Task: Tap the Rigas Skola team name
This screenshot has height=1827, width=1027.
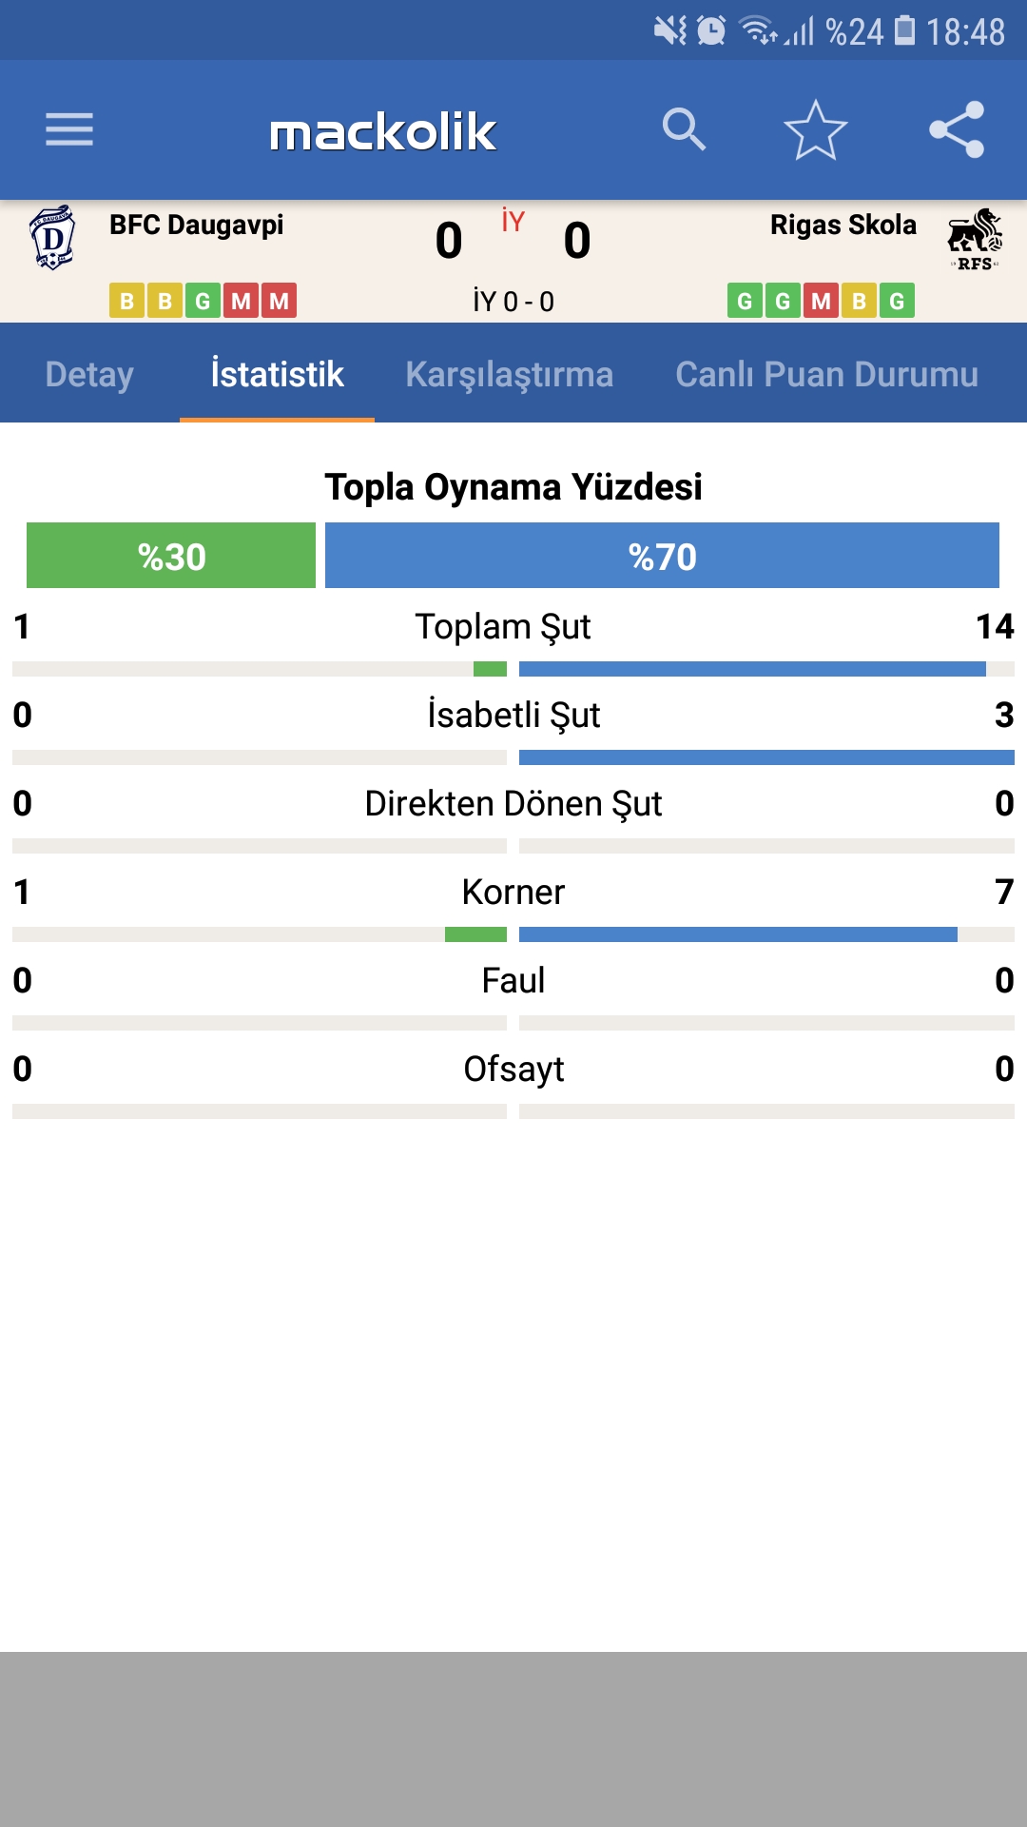Action: [843, 225]
